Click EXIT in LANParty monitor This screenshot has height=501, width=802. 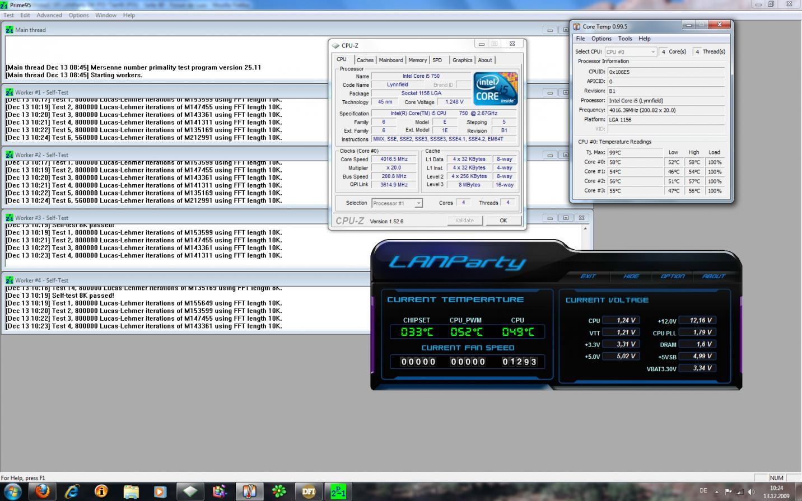pos(588,276)
